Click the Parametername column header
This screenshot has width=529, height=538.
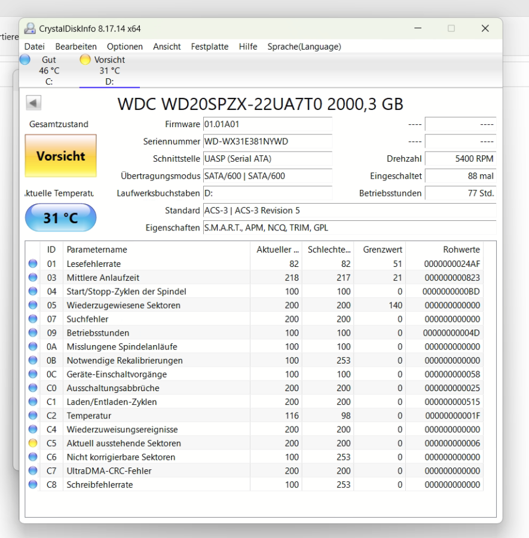157,250
